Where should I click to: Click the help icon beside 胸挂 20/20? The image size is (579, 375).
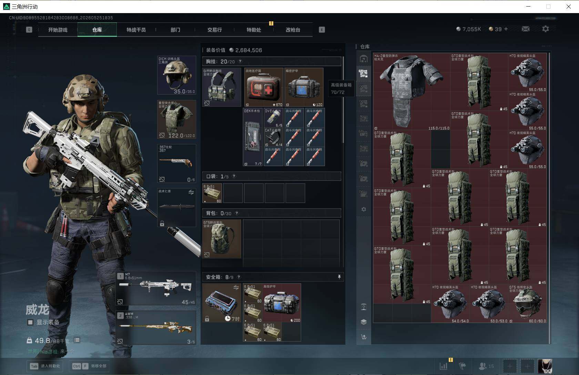point(240,62)
